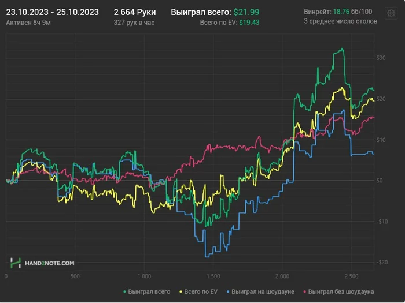Click the '$10' y-axis label
Viewport: 405px width, 303px height.
pos(381,140)
